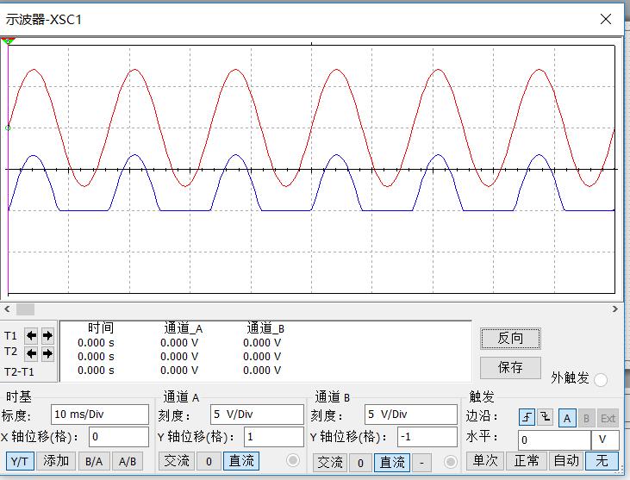This screenshot has height=480, width=630.
Task: Click the 保存 (Save) button
Action: click(510, 367)
